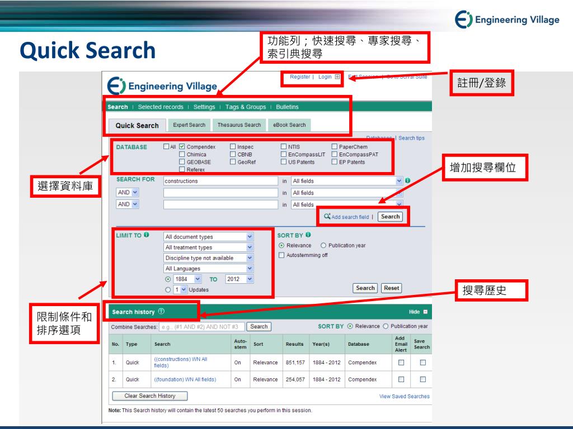Open the first AND operator dropdown
The image size is (573, 429).
click(x=127, y=192)
